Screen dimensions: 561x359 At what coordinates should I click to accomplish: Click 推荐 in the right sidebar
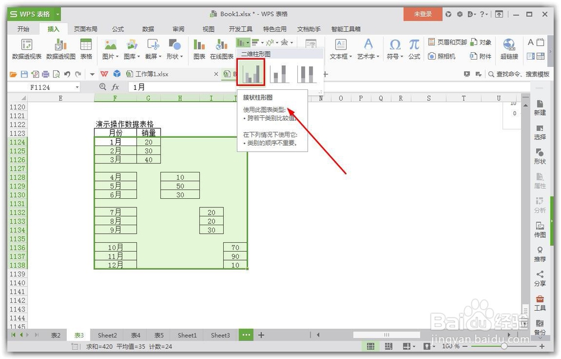[x=540, y=255]
